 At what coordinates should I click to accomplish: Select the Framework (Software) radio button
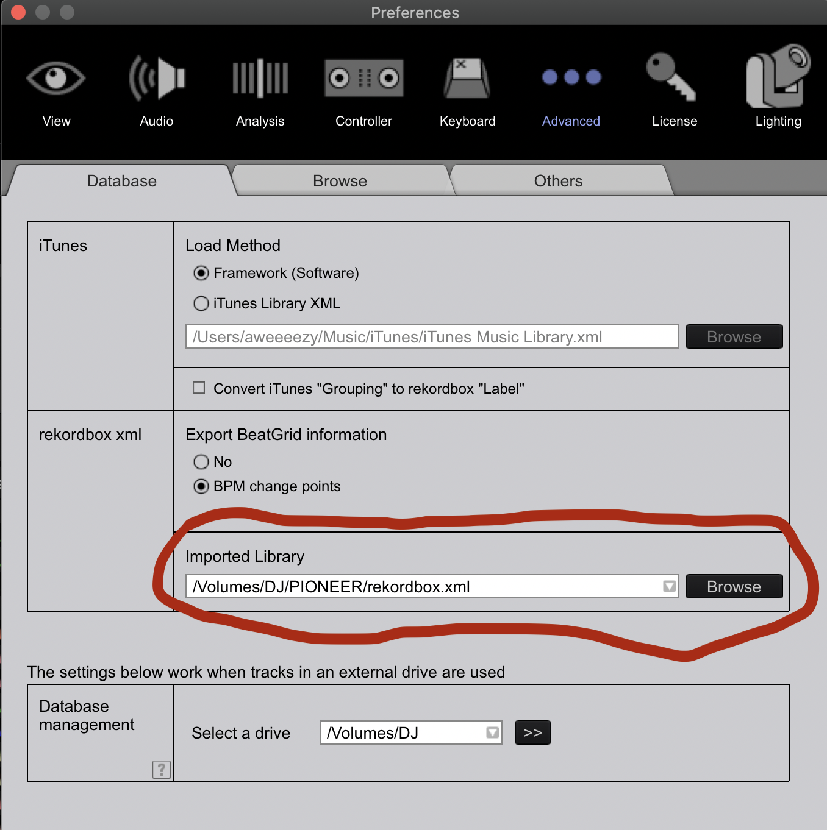pos(201,273)
